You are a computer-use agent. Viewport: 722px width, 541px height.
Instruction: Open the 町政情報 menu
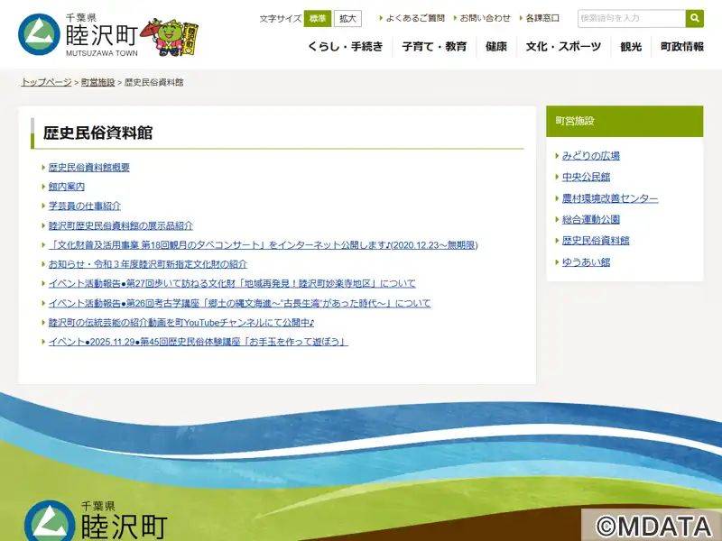[x=681, y=47]
